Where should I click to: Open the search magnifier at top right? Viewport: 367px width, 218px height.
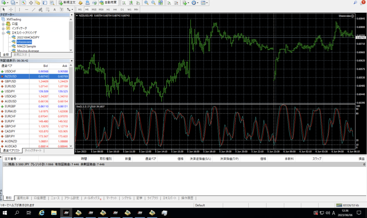355,3
